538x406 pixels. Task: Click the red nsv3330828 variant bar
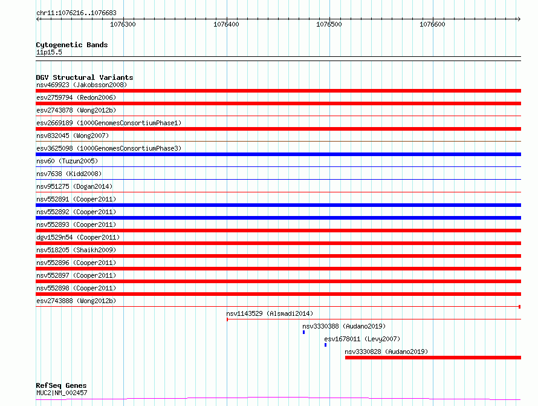click(x=433, y=358)
